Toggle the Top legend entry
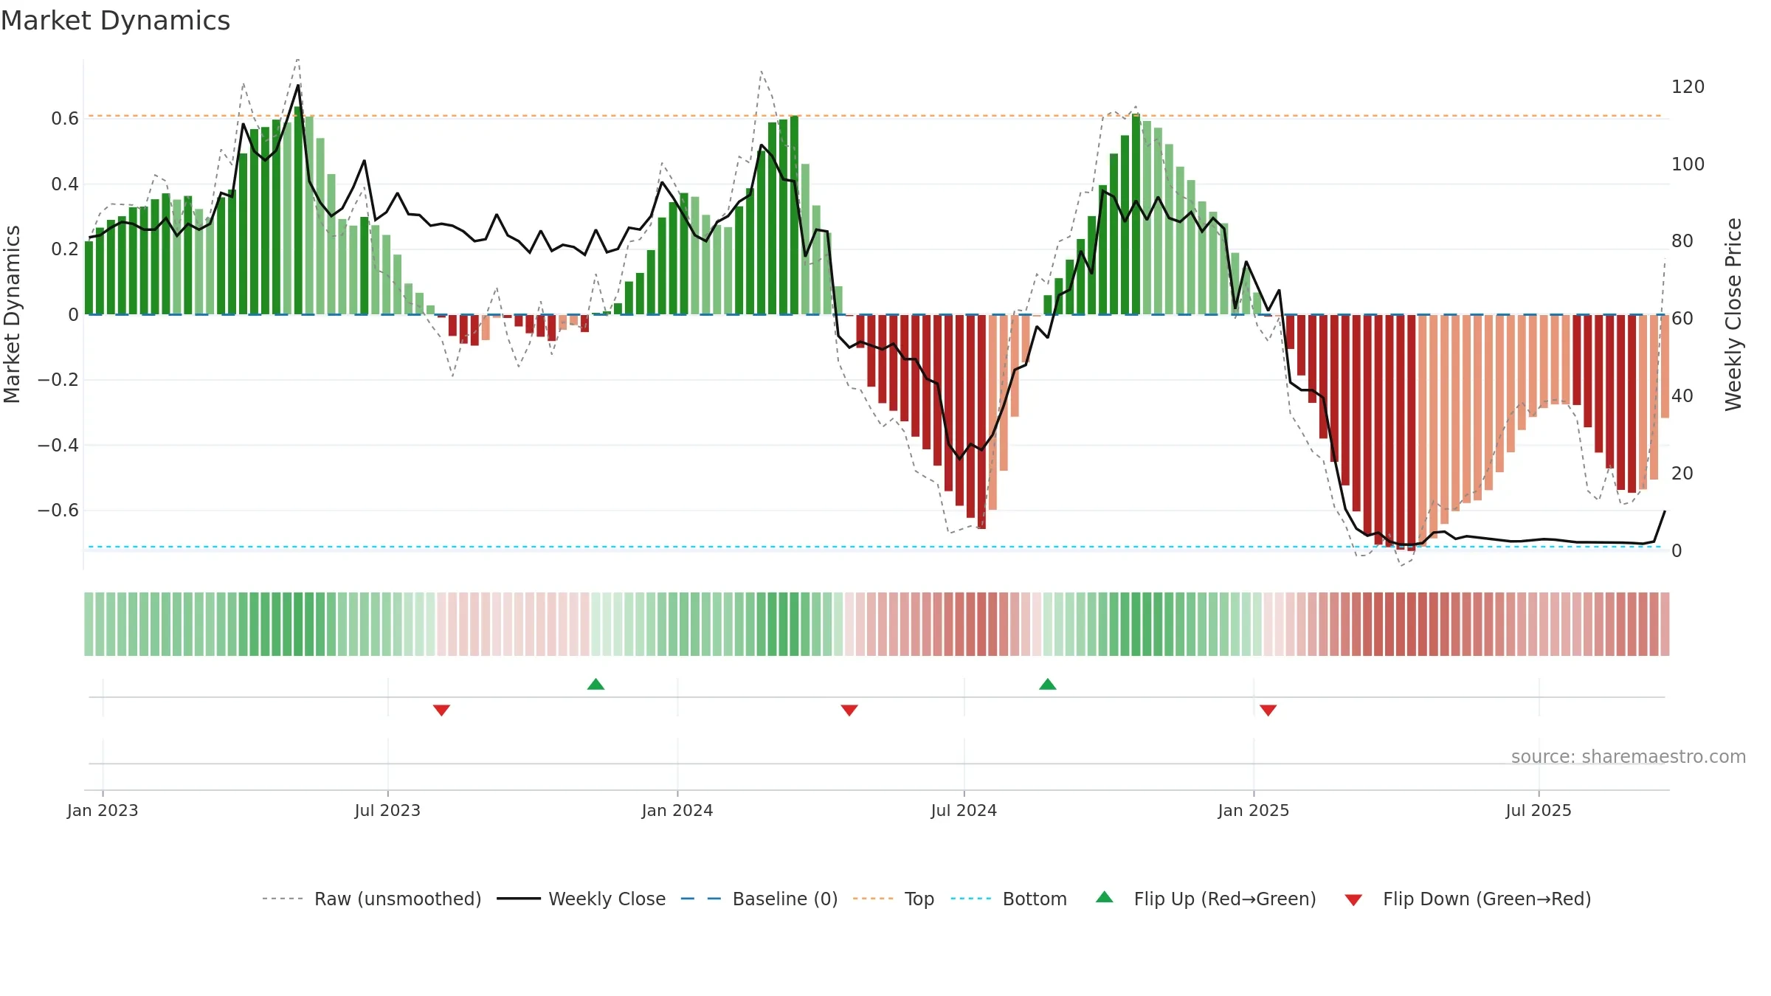This screenshot has width=1771, height=996. pos(894,899)
